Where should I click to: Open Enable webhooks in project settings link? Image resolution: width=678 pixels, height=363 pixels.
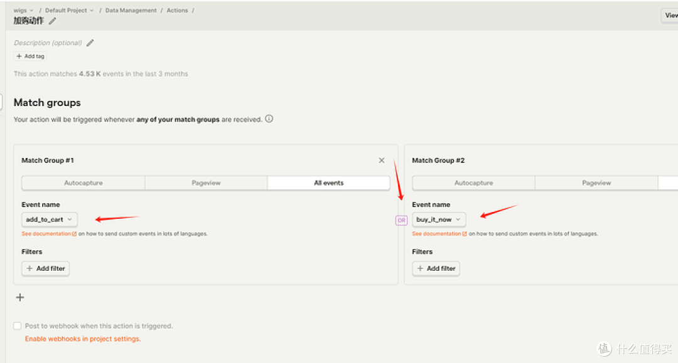(83, 339)
